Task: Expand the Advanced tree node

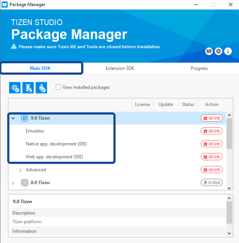Action: (20, 170)
